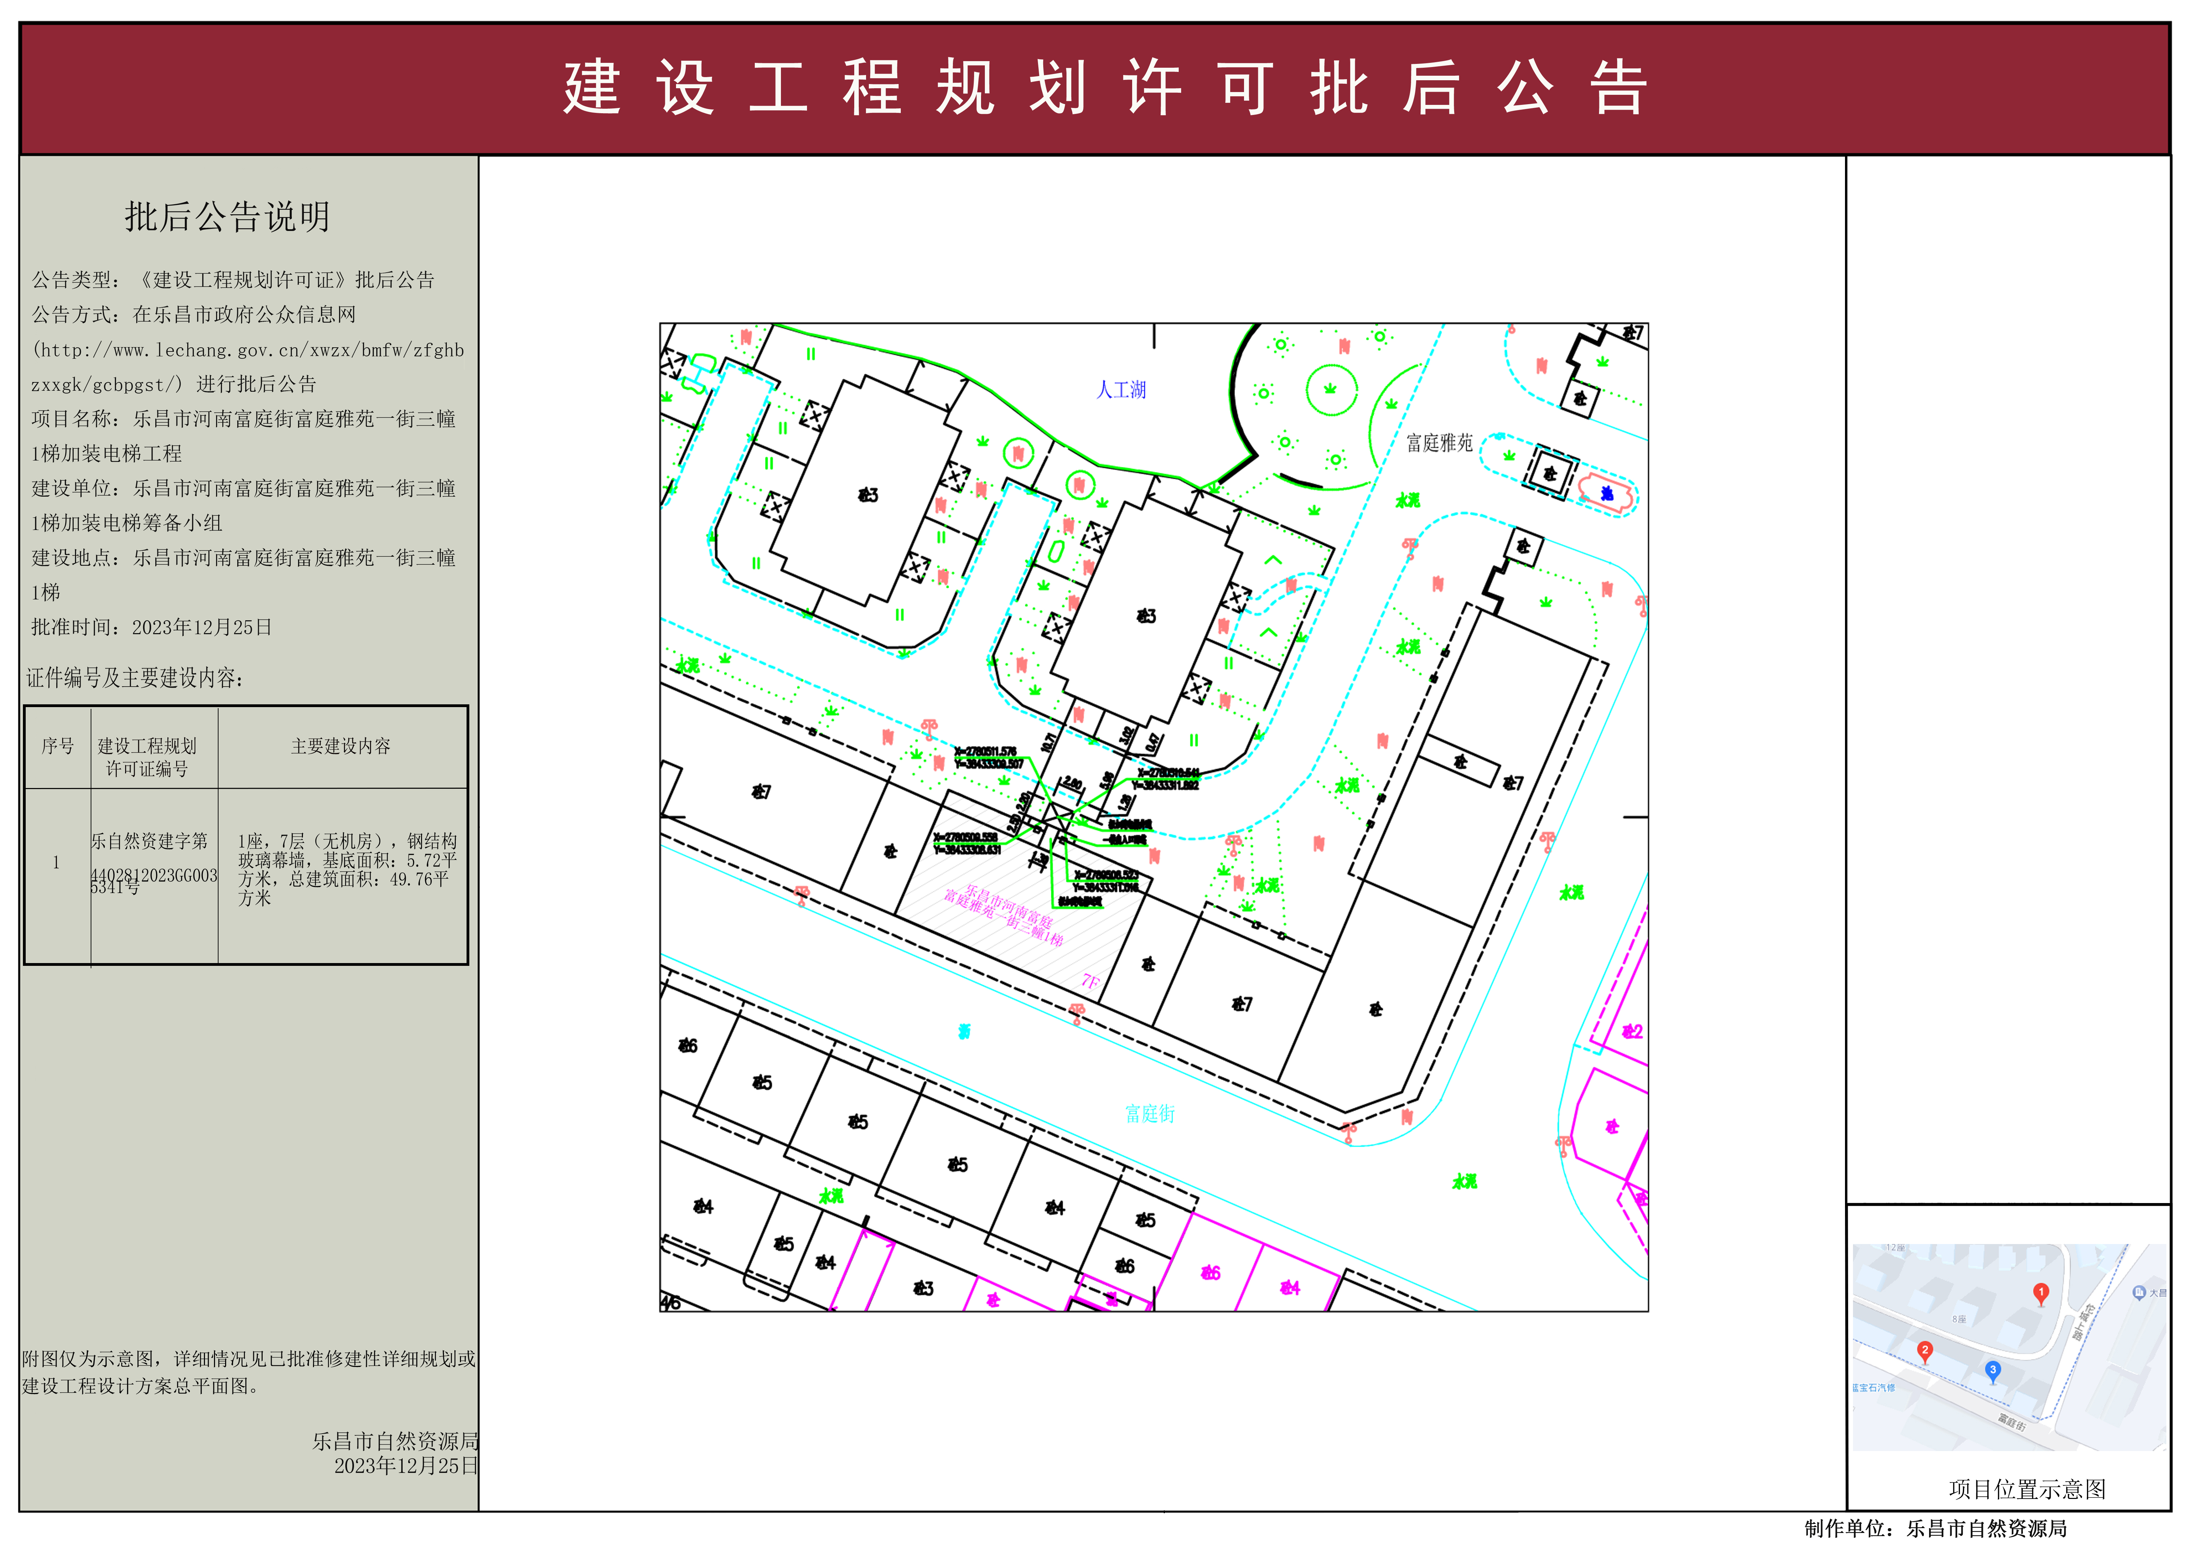Viewport: 2191px width, 1550px height.
Task: Click the 富庭街 road label on the location map
Action: tap(2012, 1423)
